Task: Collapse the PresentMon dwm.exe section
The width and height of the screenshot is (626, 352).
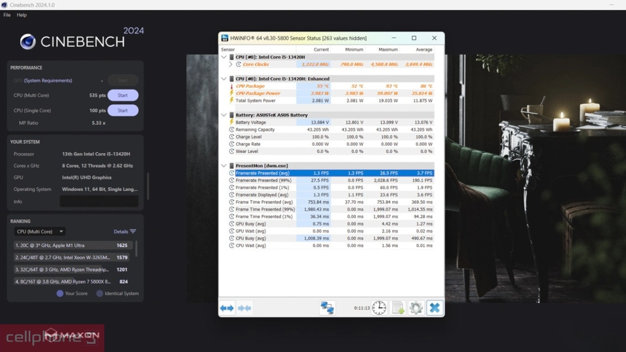Action: 224,166
